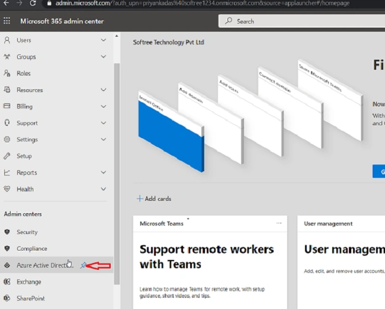This screenshot has height=309, width=385.
Task: Click the browser back arrow
Action: pyautogui.click(x=6, y=3)
